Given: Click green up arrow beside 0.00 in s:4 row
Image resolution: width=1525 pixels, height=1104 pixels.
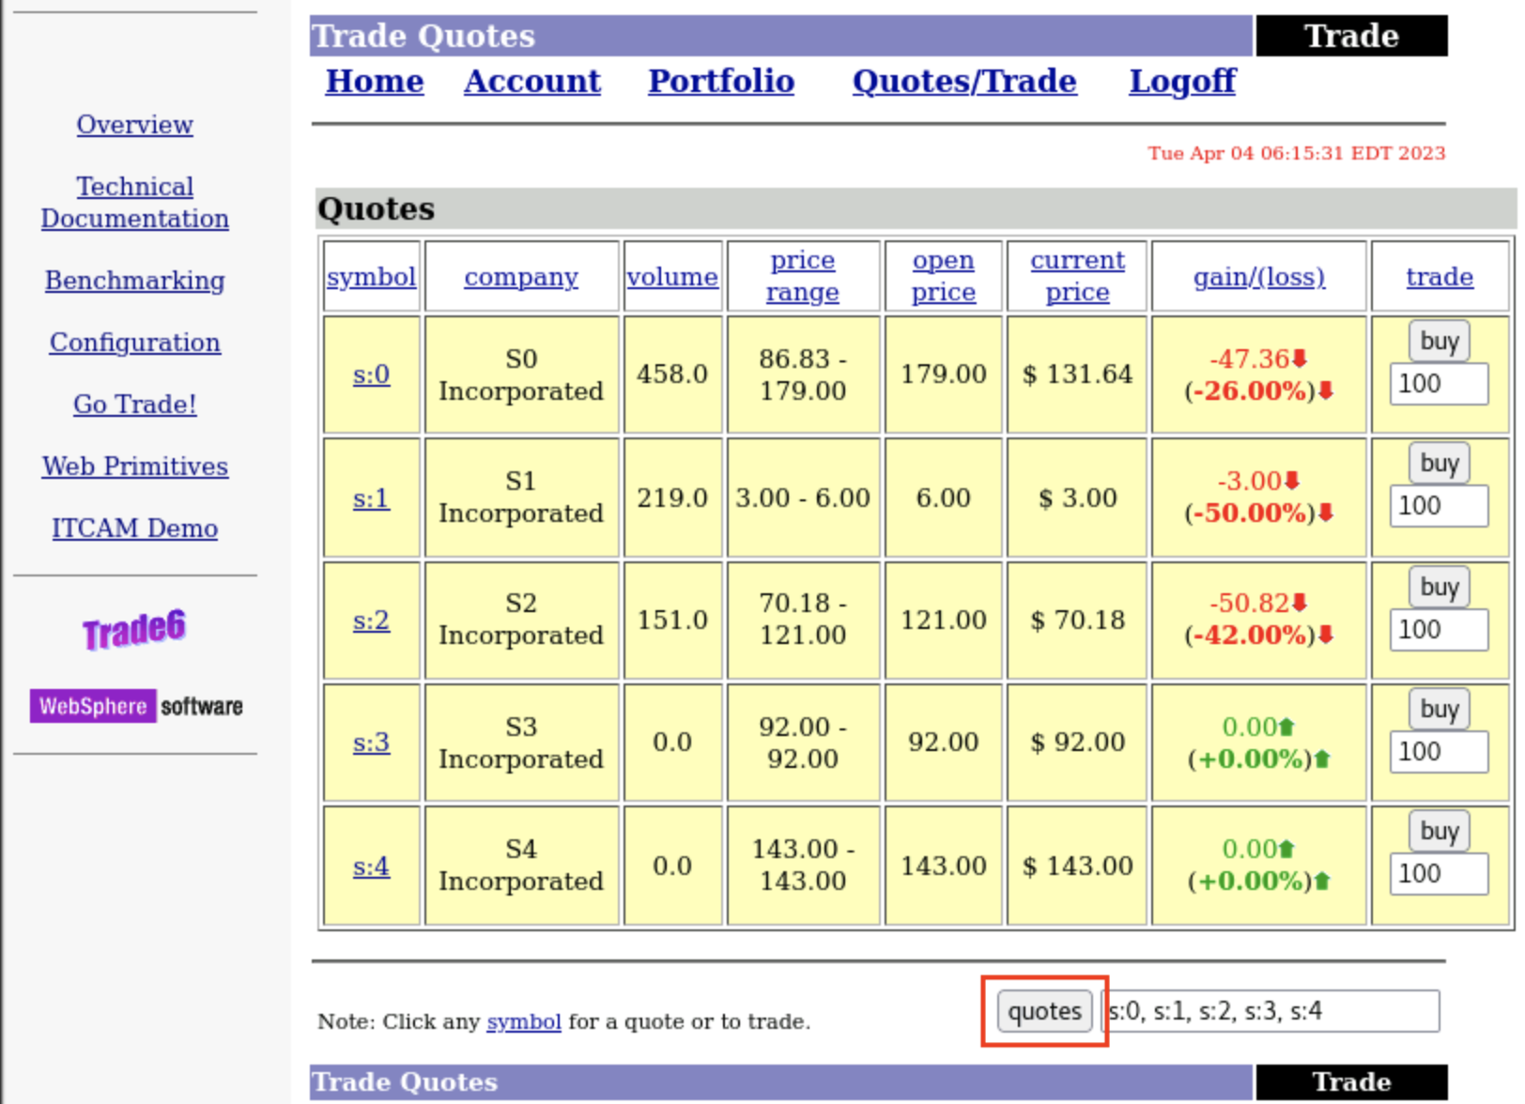Looking at the screenshot, I should (x=1286, y=849).
